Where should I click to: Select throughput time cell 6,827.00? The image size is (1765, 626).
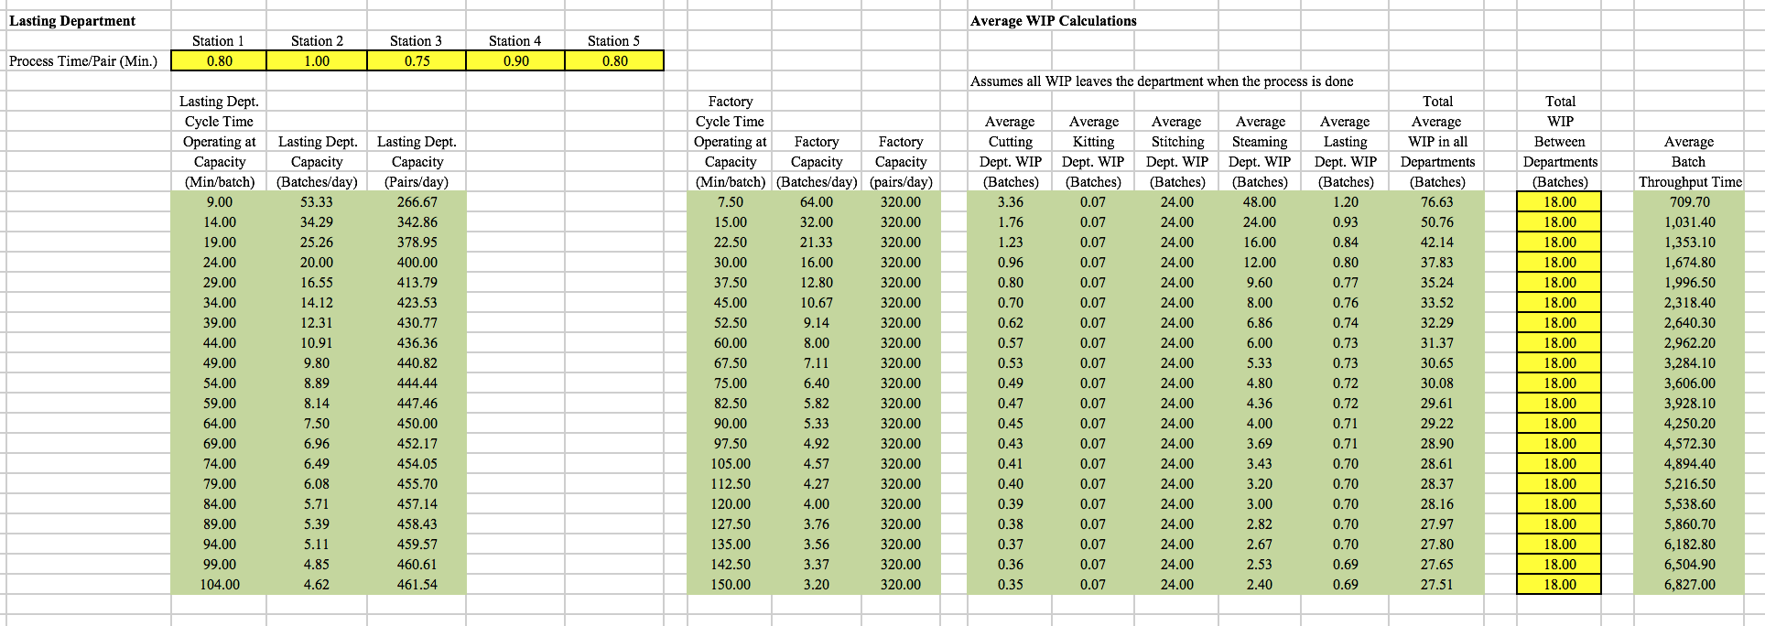click(x=1690, y=584)
